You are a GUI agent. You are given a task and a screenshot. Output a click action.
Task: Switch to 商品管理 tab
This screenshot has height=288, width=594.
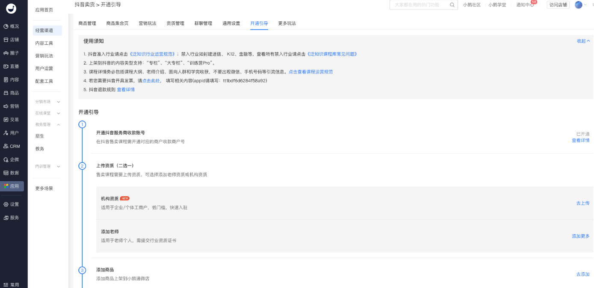pos(87,24)
